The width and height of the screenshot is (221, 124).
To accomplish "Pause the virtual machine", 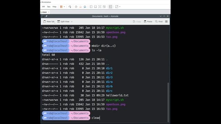I will 61,7.
